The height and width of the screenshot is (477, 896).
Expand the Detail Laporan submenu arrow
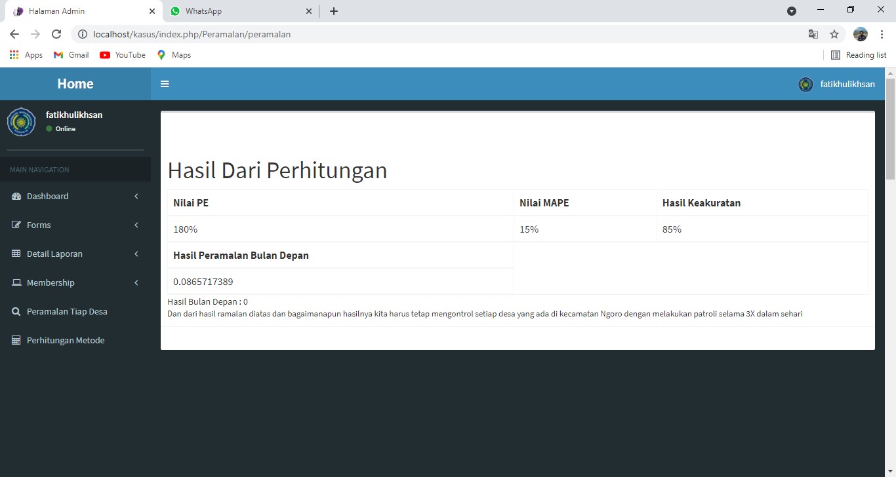coord(136,254)
